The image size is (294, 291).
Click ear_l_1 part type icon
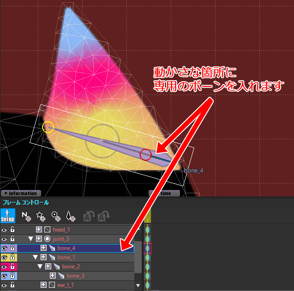tap(52, 285)
